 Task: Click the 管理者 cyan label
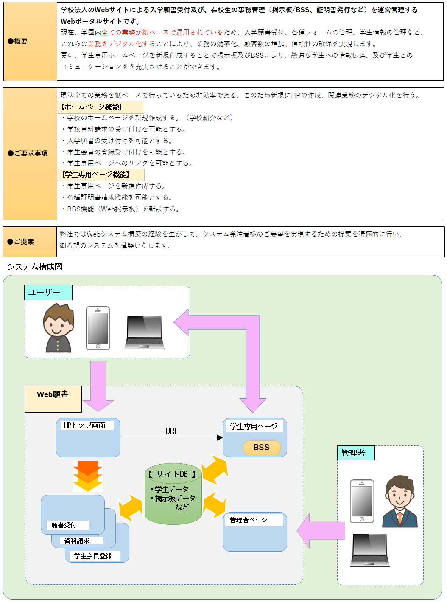click(x=356, y=453)
